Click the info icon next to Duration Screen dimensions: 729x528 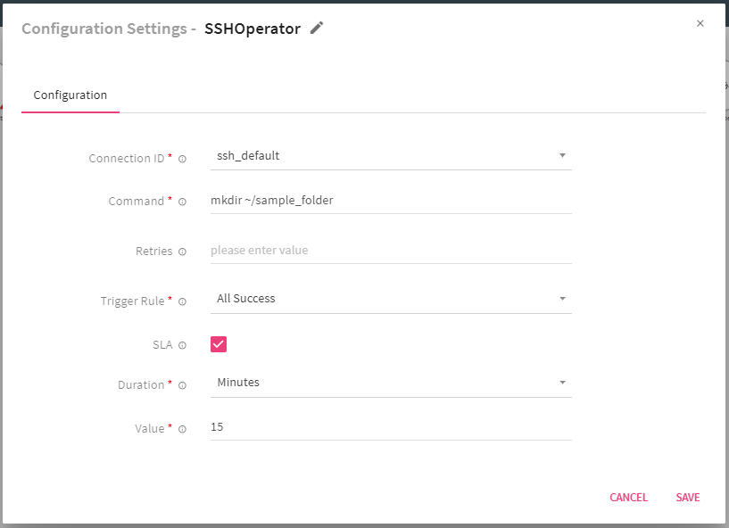(x=182, y=384)
